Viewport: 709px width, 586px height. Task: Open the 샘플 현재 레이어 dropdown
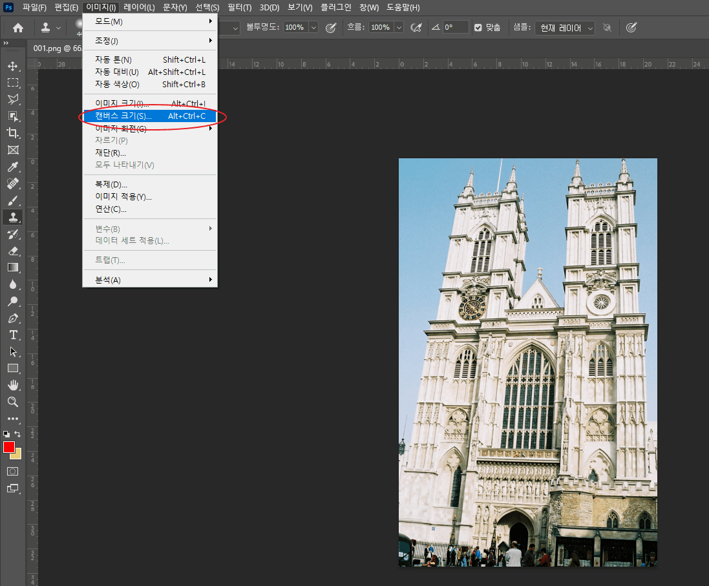565,28
